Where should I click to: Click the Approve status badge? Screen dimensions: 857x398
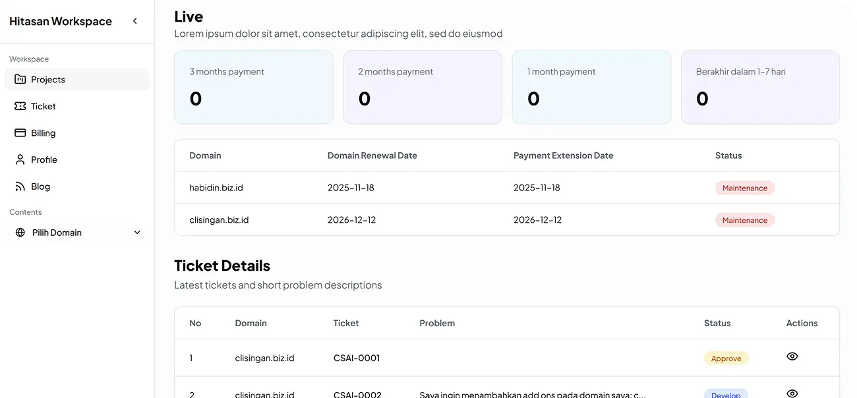726,358
